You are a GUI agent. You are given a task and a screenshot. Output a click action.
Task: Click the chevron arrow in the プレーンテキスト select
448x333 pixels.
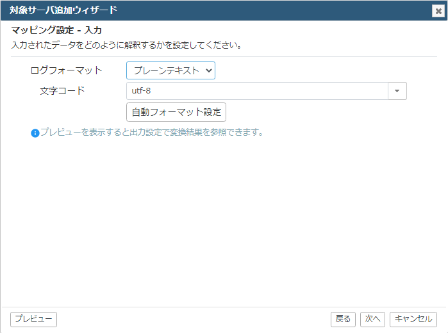pyautogui.click(x=209, y=70)
